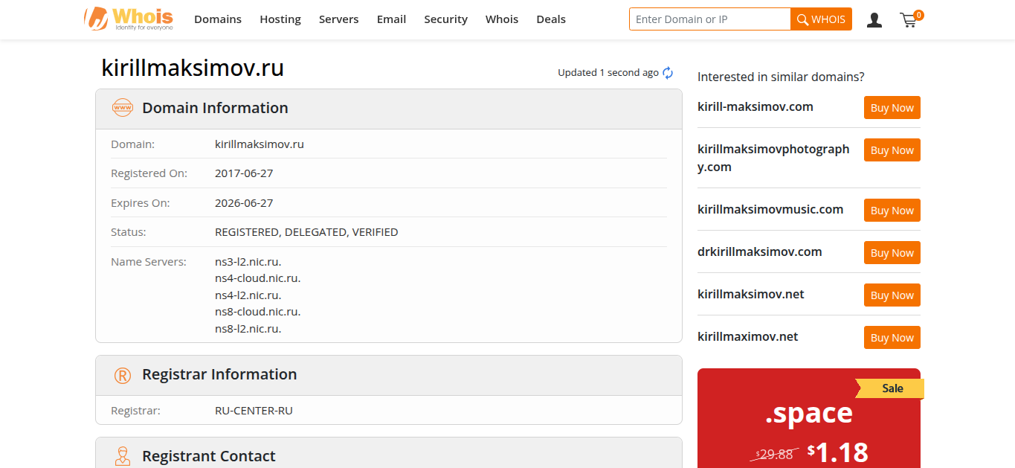Open the shopping cart icon
Screen dimensions: 1015x468
click(909, 20)
